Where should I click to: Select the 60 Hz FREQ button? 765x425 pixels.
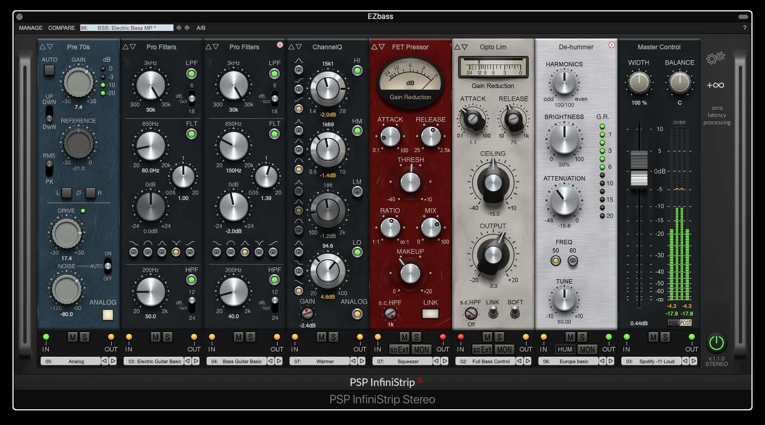click(573, 261)
